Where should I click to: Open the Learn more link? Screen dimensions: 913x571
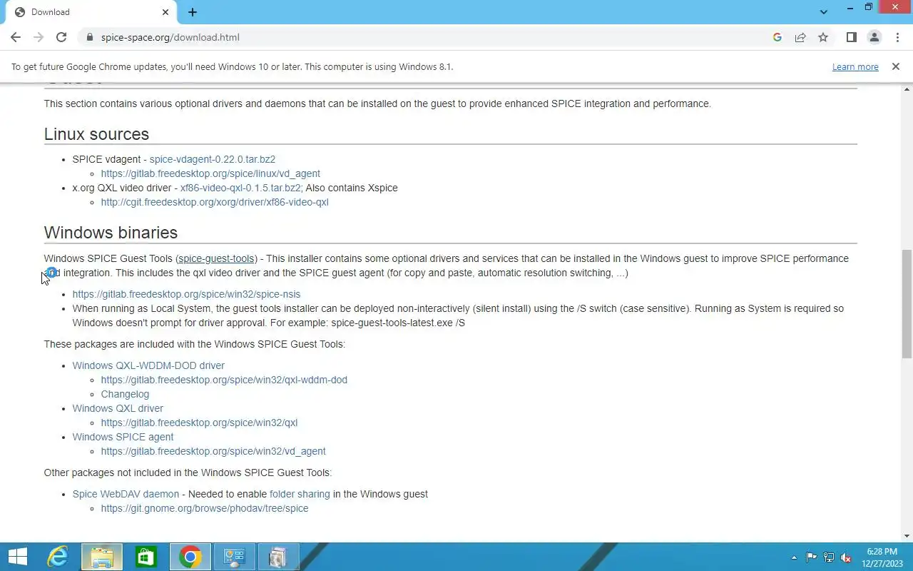855,67
